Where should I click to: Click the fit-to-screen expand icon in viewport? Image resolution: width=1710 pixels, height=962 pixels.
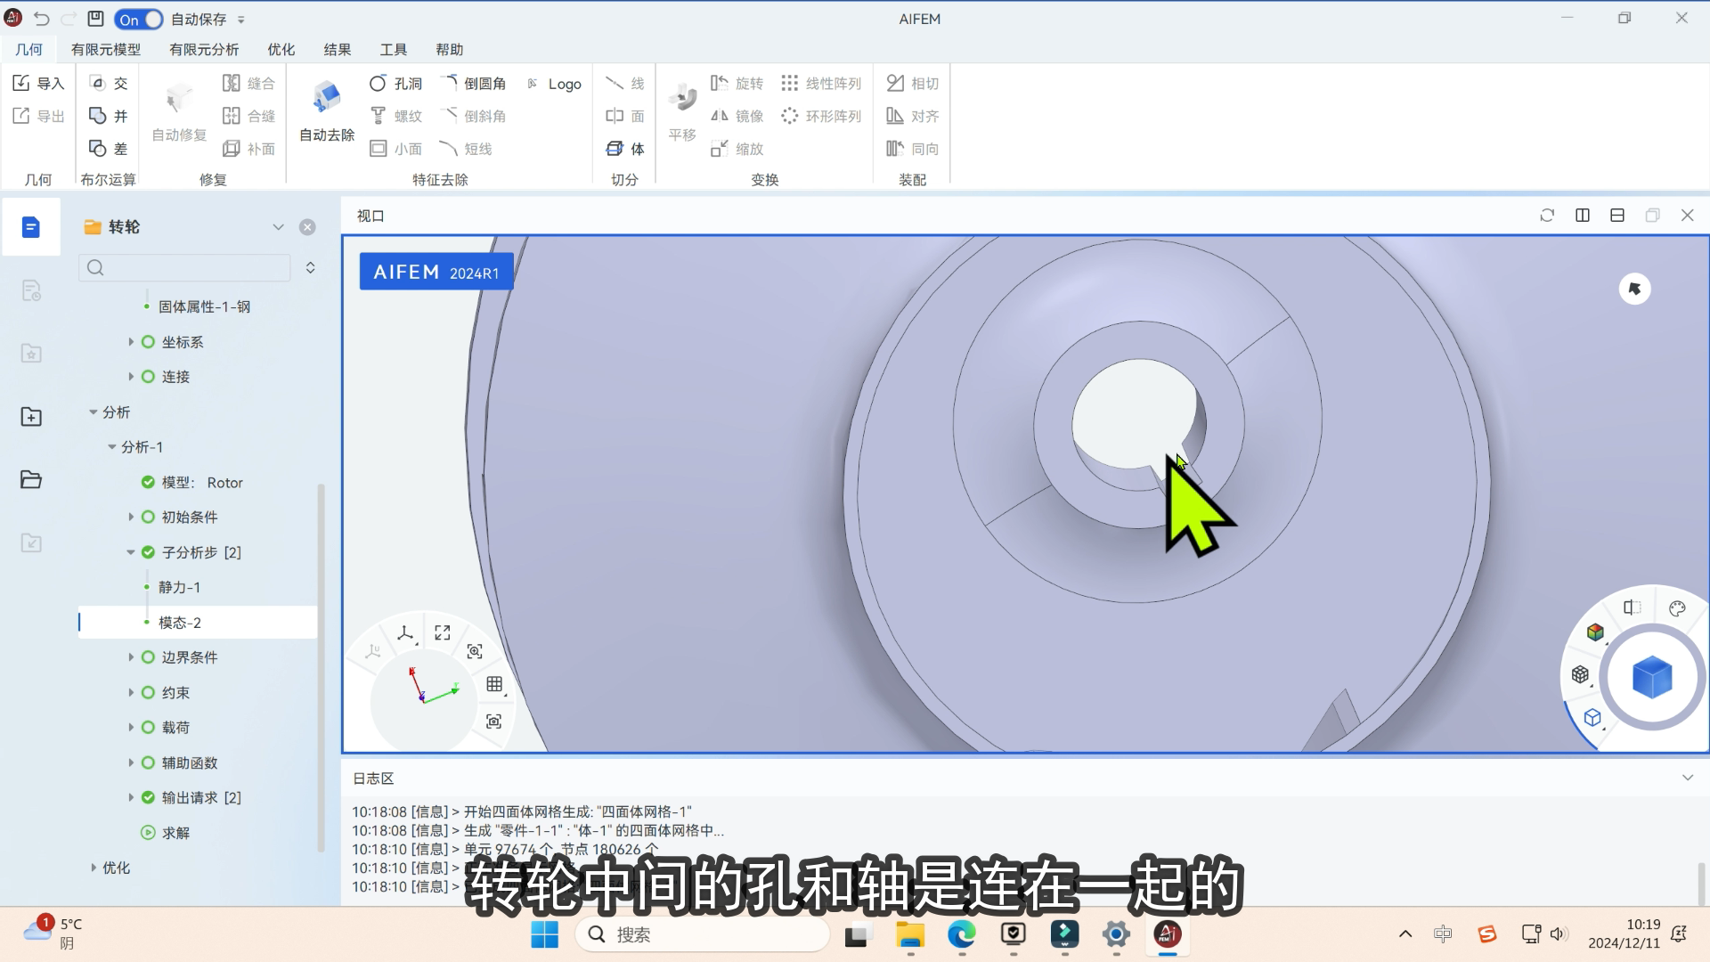pyautogui.click(x=443, y=632)
